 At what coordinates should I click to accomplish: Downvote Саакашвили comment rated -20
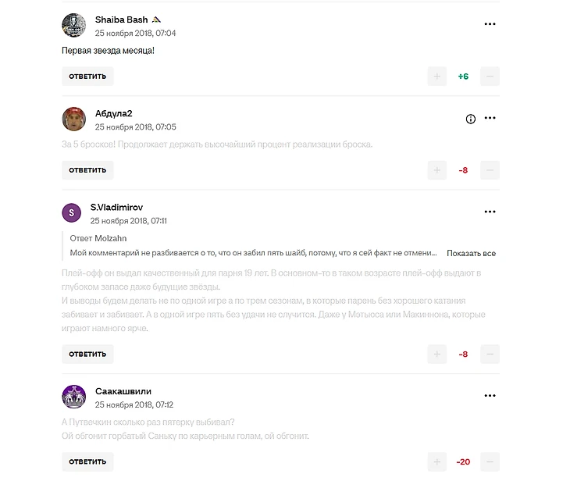point(490,461)
